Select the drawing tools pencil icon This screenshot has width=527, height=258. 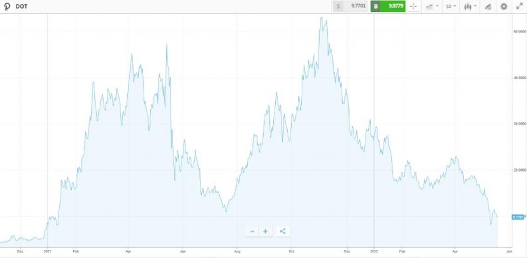point(488,6)
